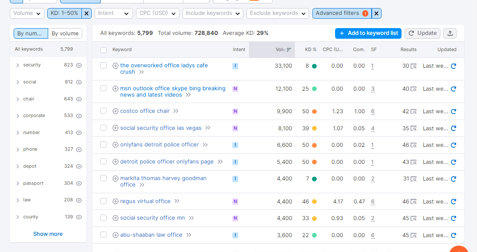Switch to By volume grouping tab
The width and height of the screenshot is (477, 252).
click(x=65, y=33)
